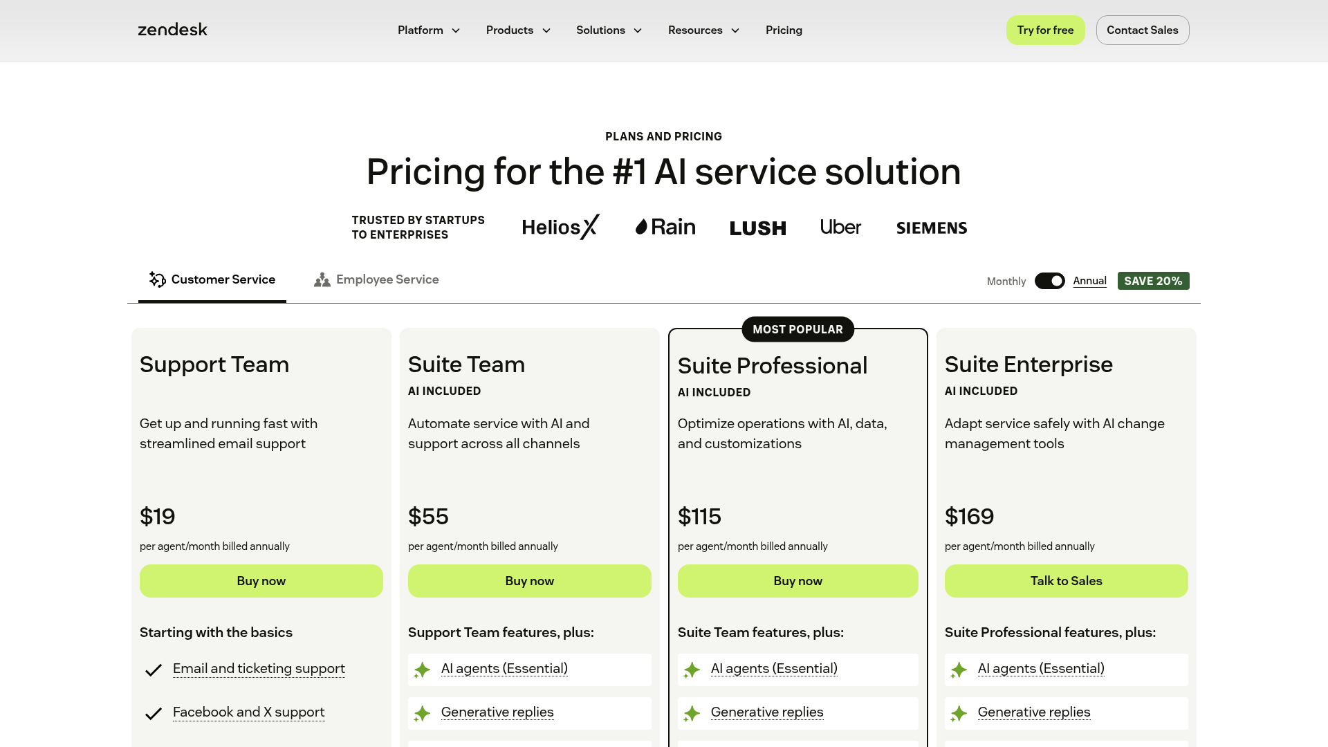
Task: Open the Solutions navigation item
Action: coord(600,30)
